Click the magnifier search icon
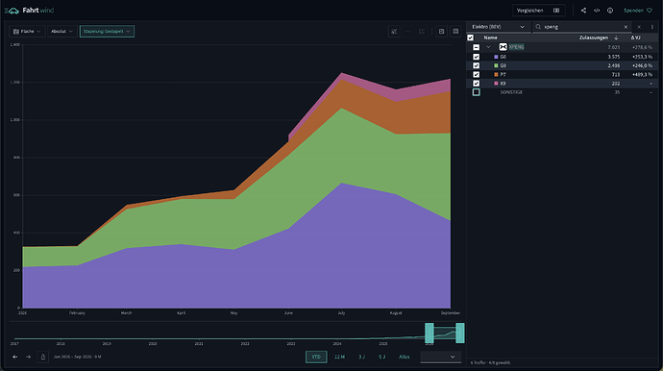 coord(538,27)
